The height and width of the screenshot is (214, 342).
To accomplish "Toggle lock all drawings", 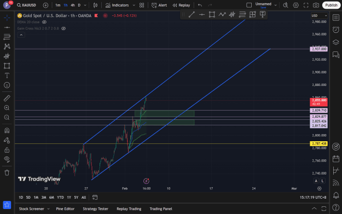I will click(x=7, y=150).
